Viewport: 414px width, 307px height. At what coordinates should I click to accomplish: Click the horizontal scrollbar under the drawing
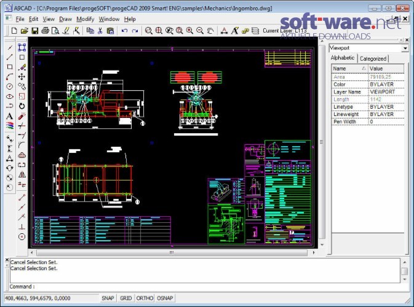tap(172, 252)
